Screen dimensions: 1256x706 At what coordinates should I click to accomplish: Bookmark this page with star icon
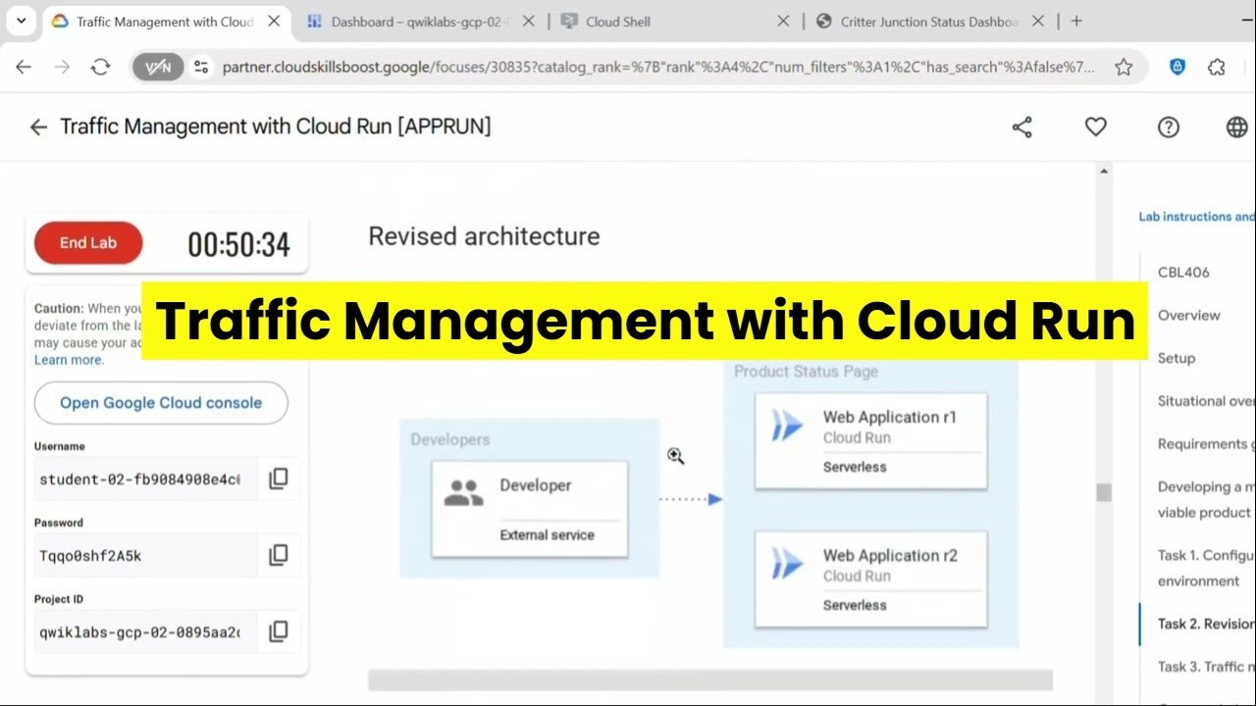pyautogui.click(x=1124, y=67)
